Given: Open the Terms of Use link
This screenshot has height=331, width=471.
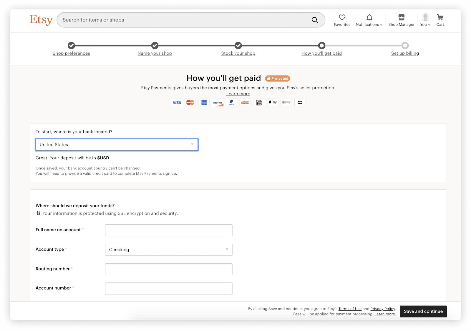Looking at the screenshot, I should [x=350, y=309].
